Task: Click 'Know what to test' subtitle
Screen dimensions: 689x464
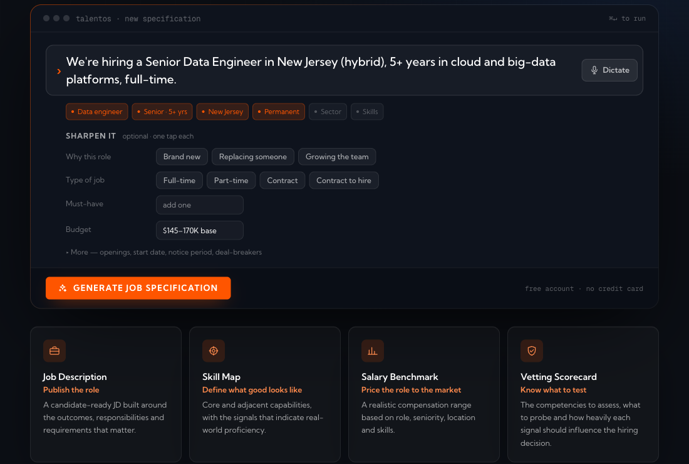Action: tap(553, 389)
